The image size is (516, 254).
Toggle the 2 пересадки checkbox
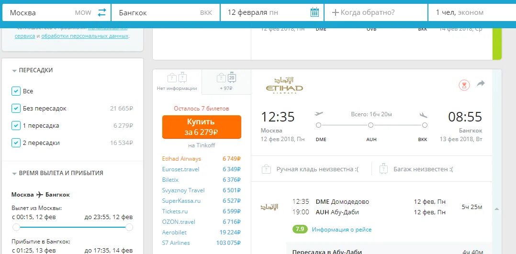[16, 143]
